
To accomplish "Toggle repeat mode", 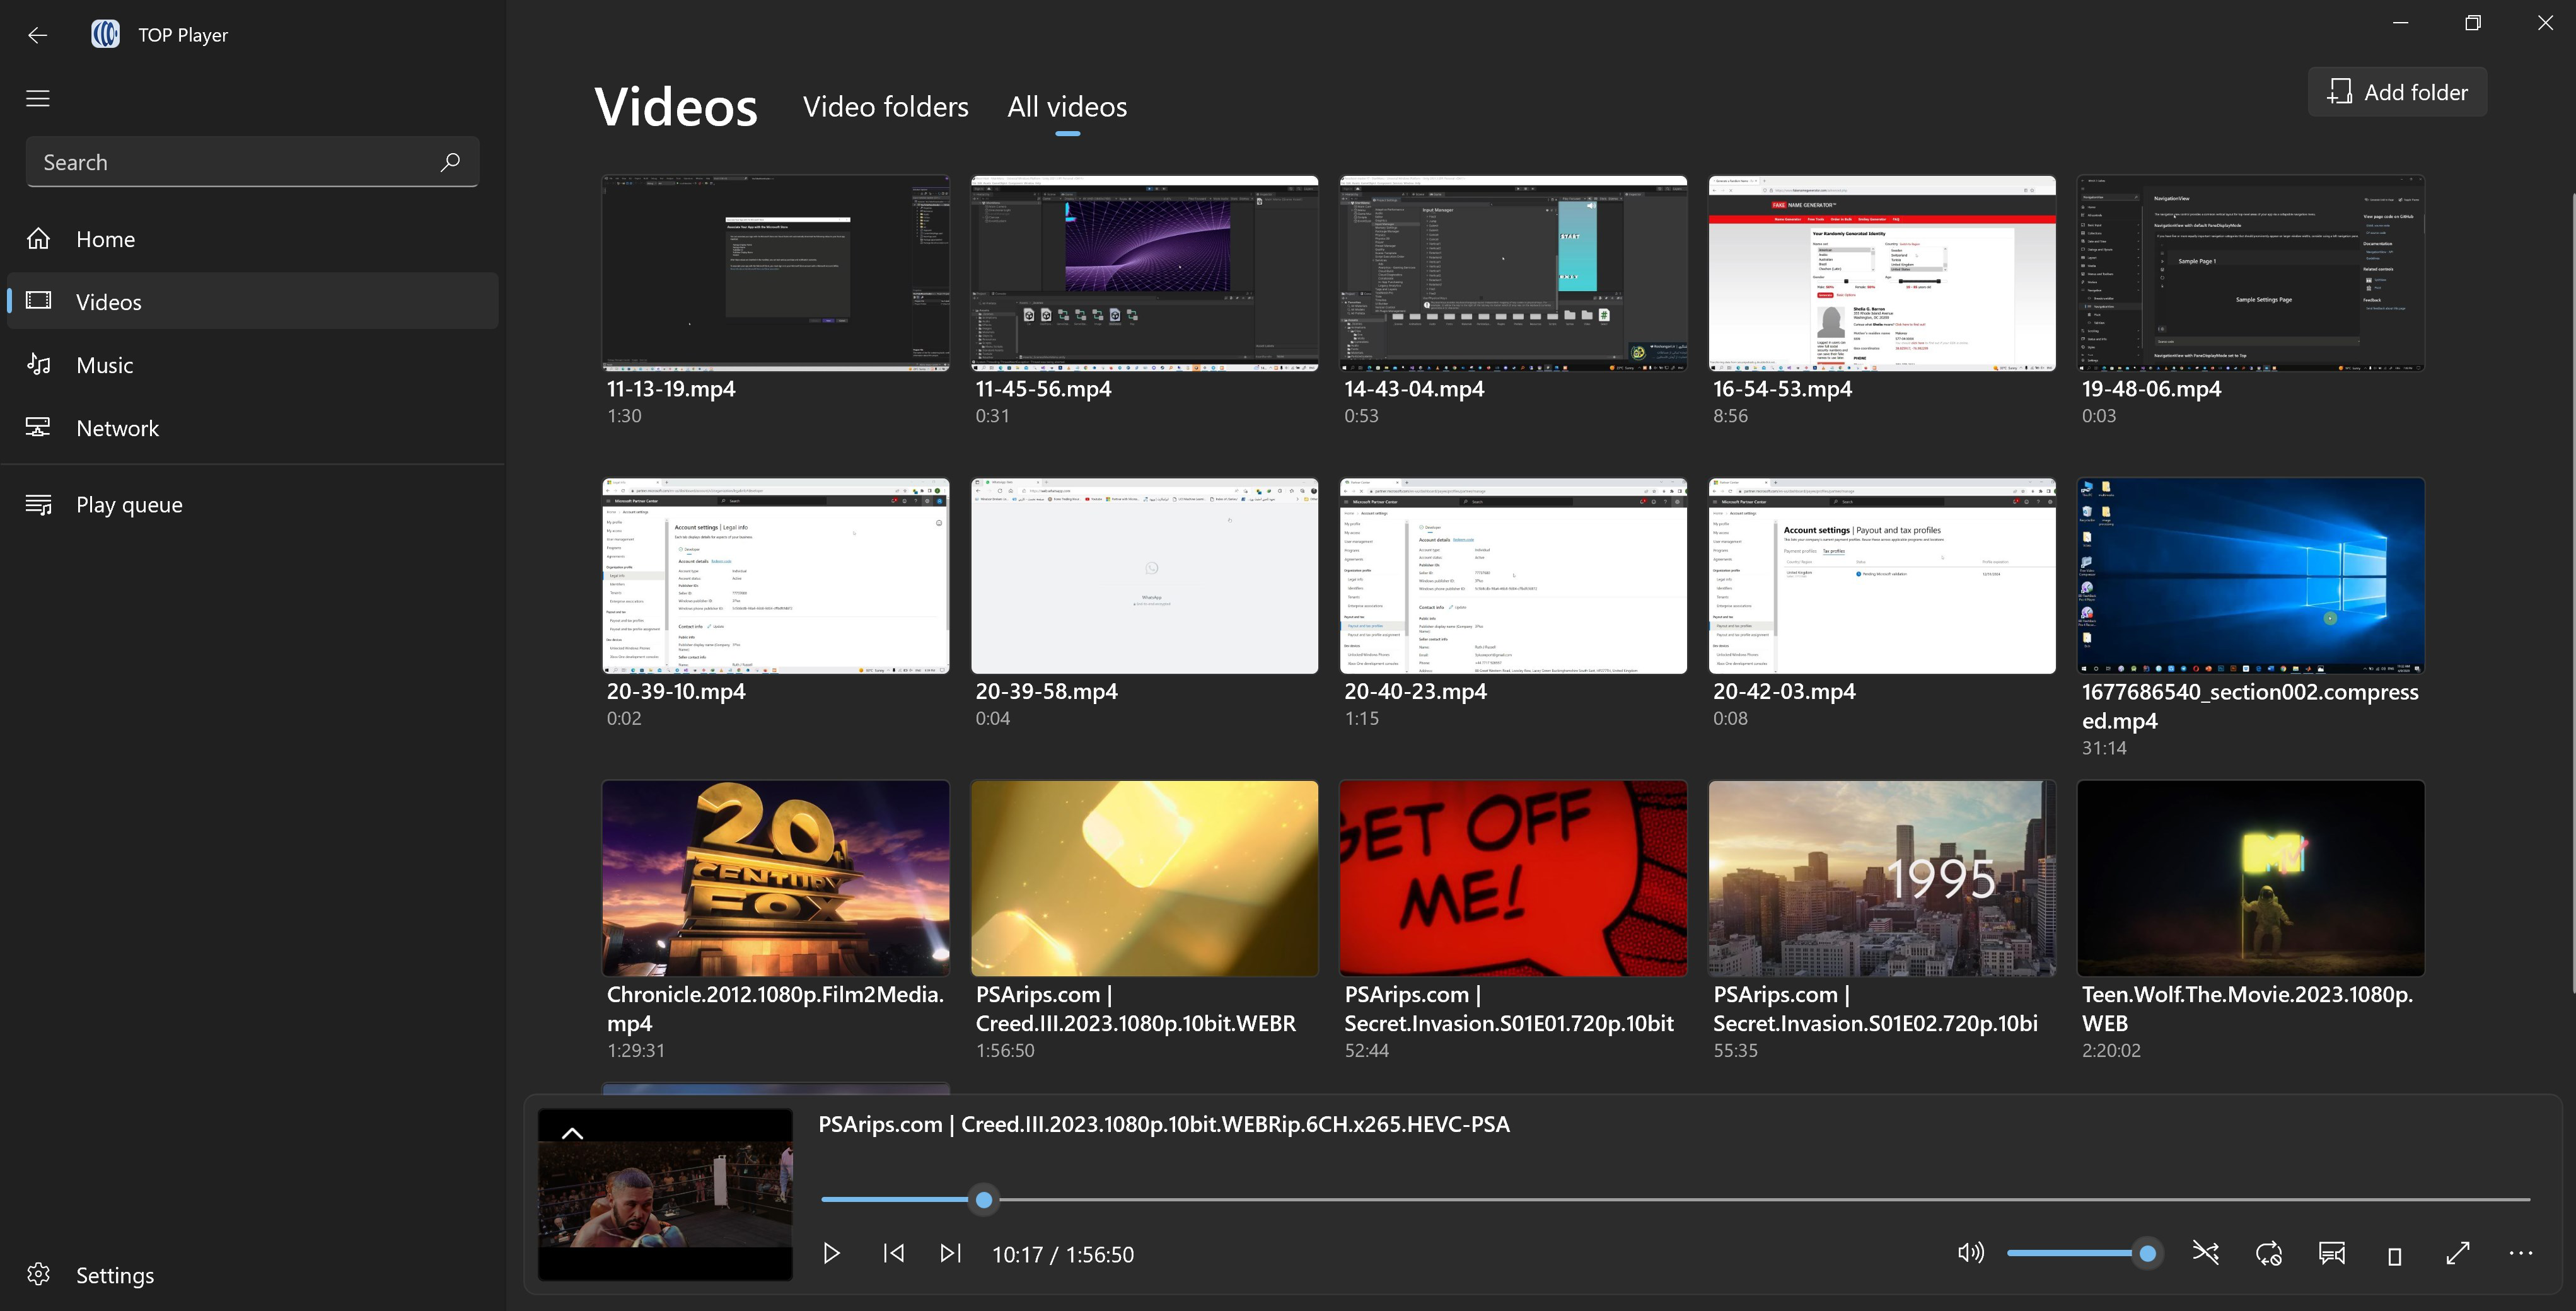I will tap(2269, 1253).
